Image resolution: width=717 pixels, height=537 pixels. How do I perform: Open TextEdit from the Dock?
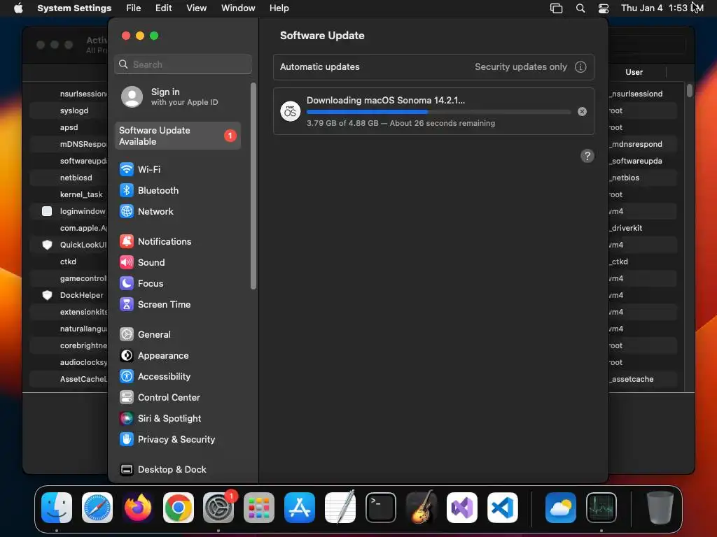tap(340, 508)
